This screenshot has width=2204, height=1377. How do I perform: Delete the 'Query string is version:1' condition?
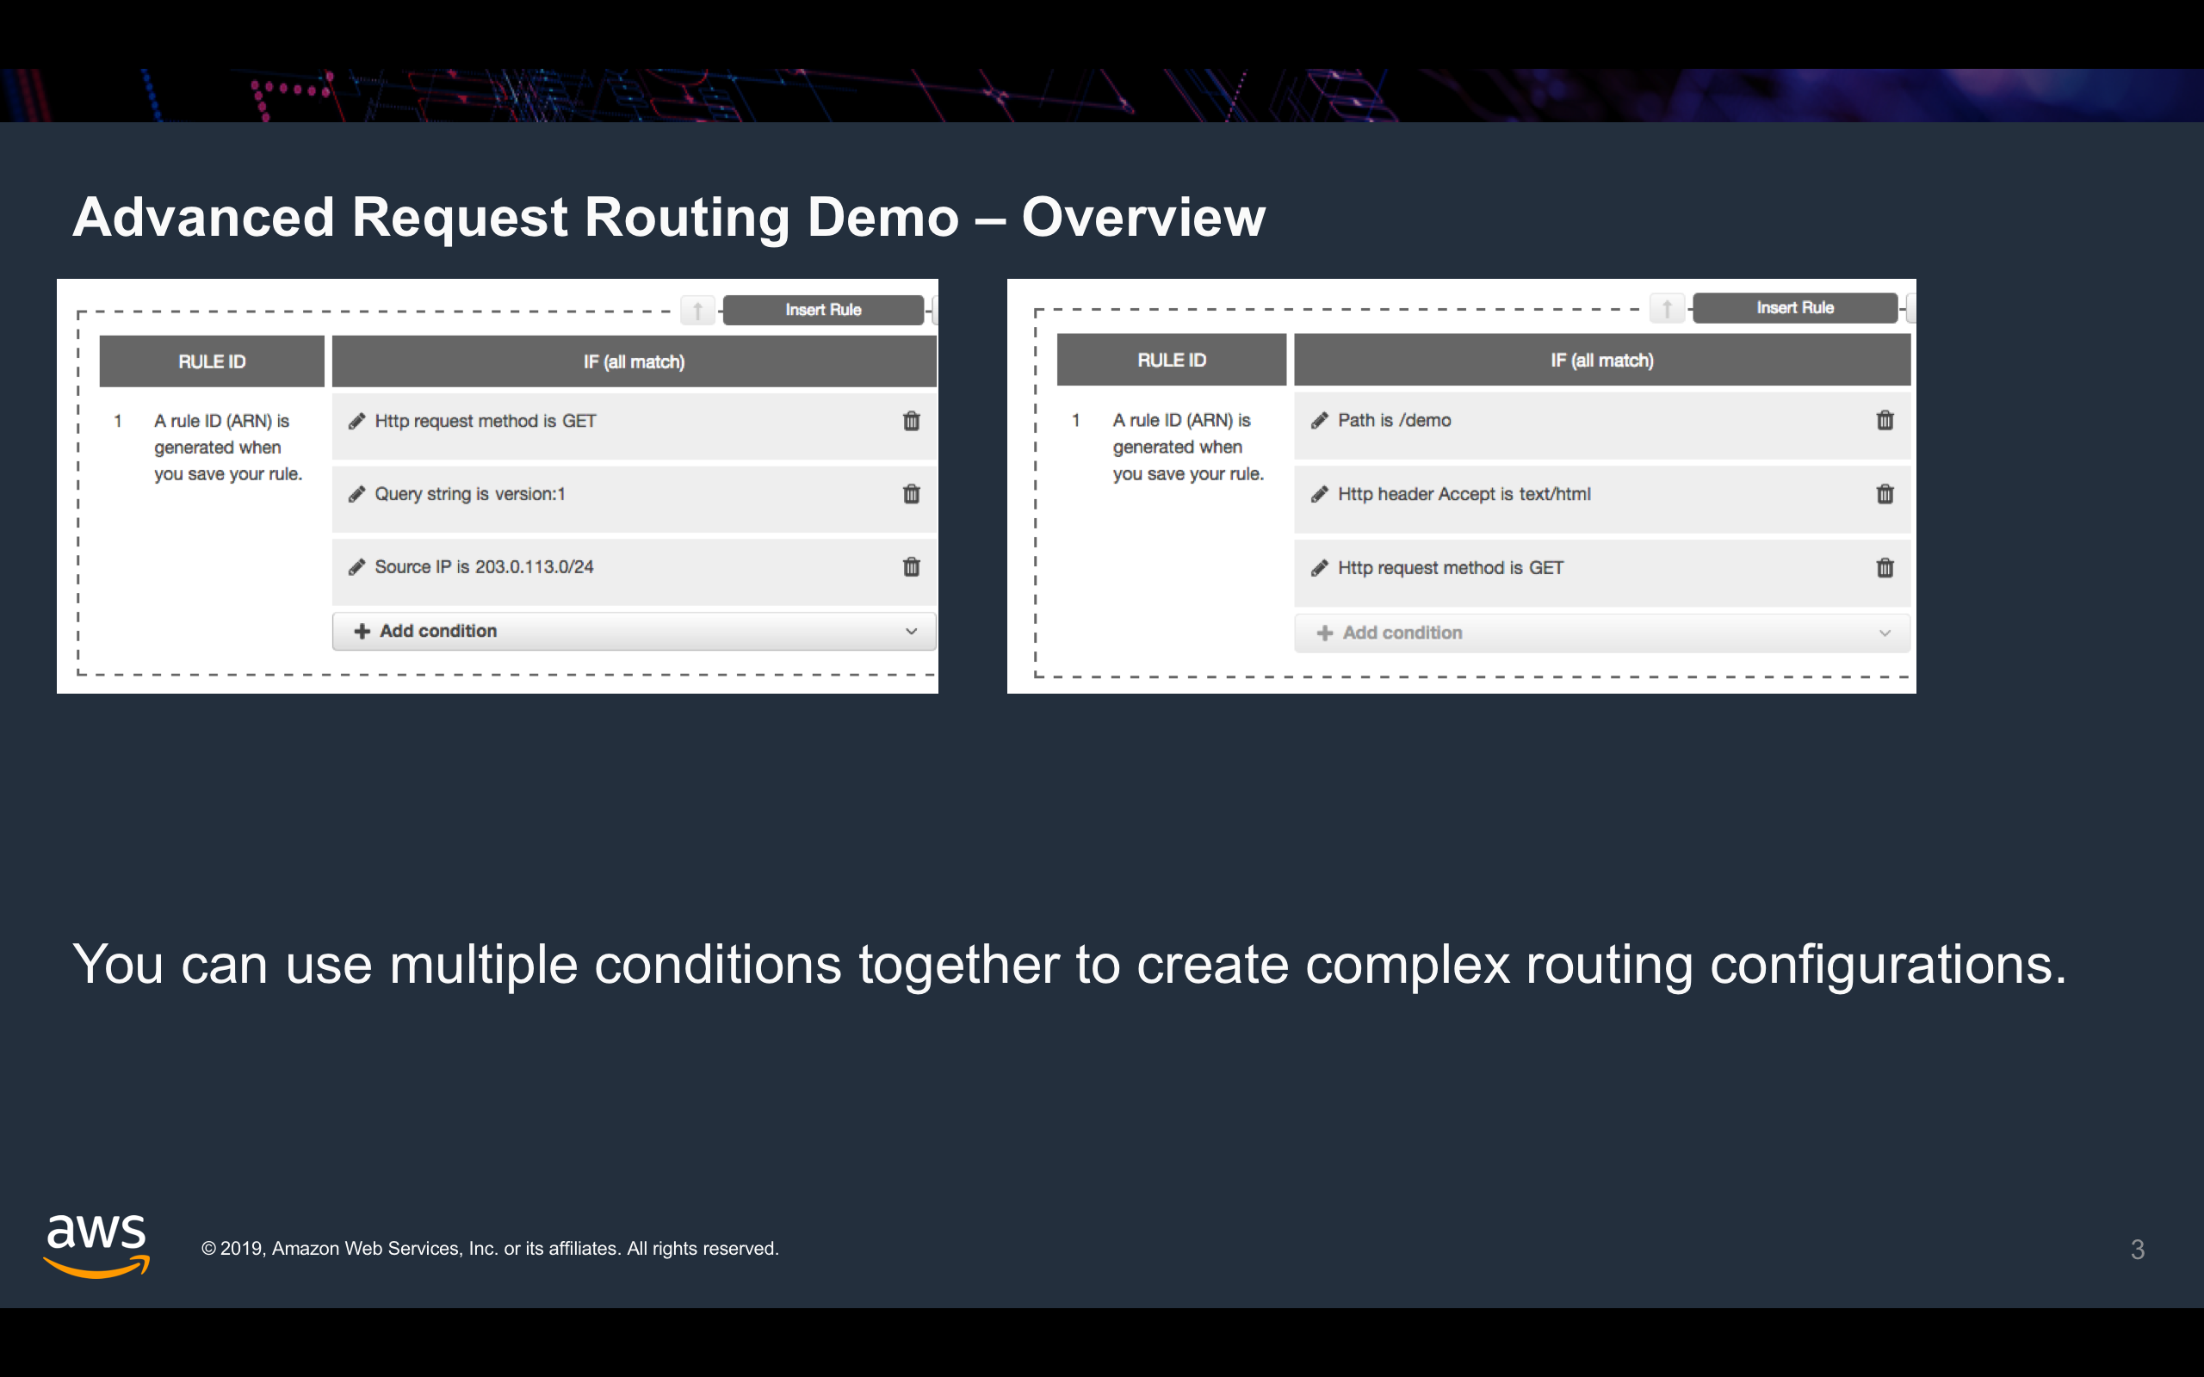pyautogui.click(x=911, y=494)
